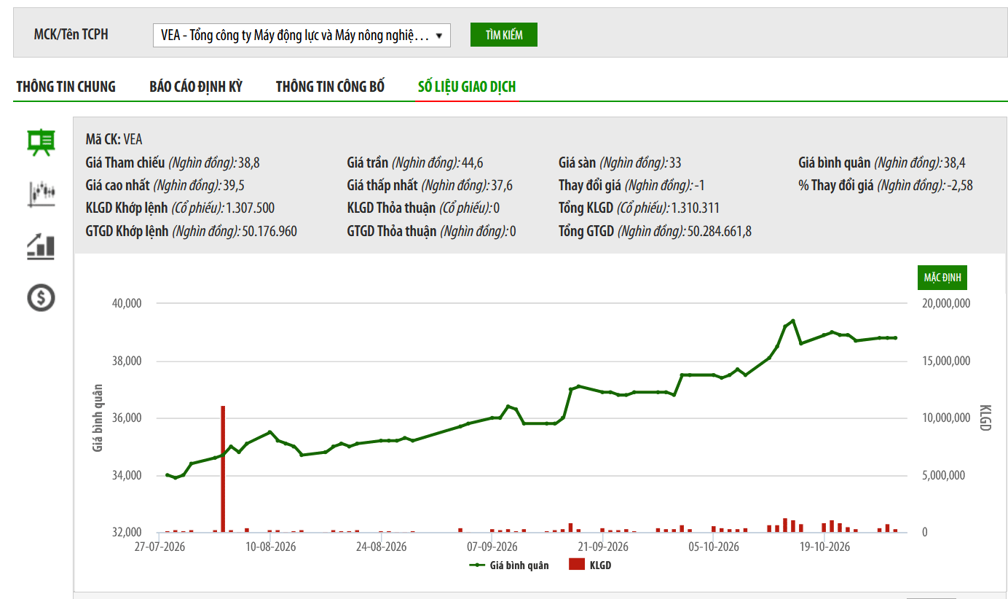Viewport: 1008px width, 599px height.
Task: Click the Giá trần value 44,6
Action: (x=473, y=163)
